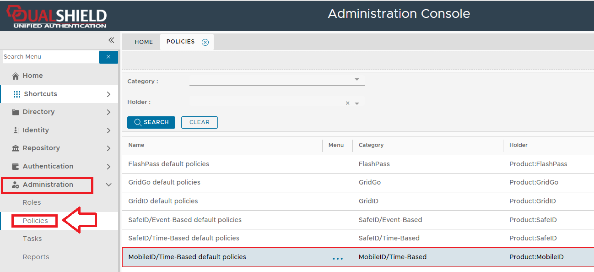Focus the Search Menu input field
This screenshot has height=272, width=594.
coord(49,57)
